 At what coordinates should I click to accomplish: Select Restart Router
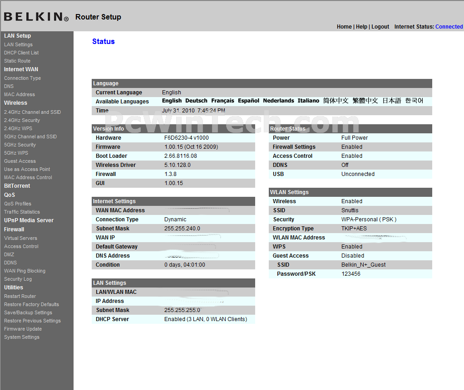(20, 296)
